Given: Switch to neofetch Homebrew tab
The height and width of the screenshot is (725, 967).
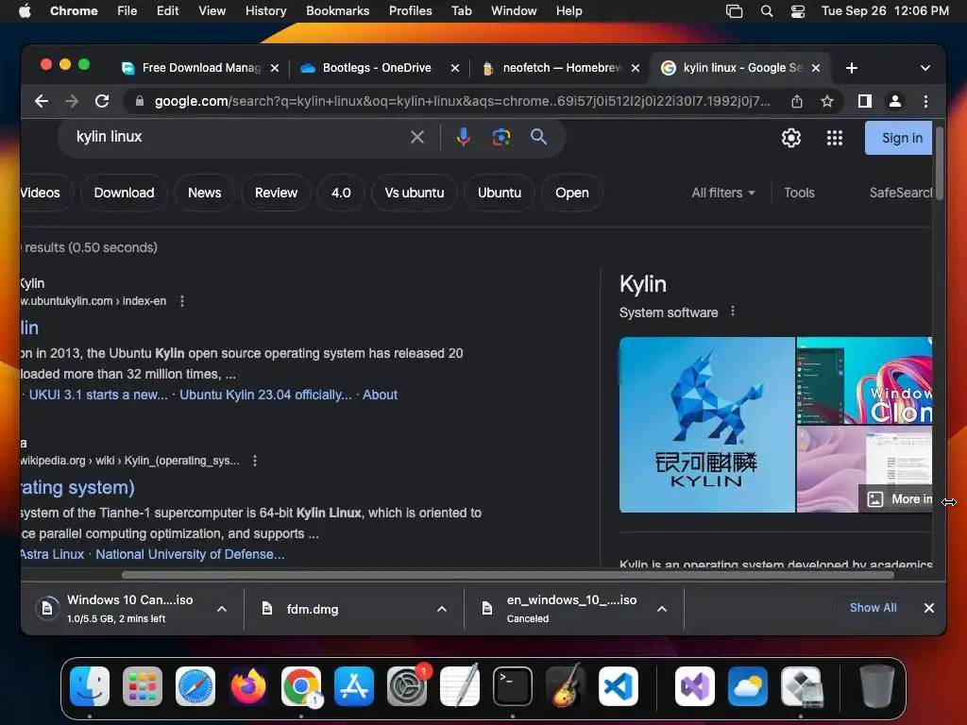Looking at the screenshot, I should tap(562, 68).
